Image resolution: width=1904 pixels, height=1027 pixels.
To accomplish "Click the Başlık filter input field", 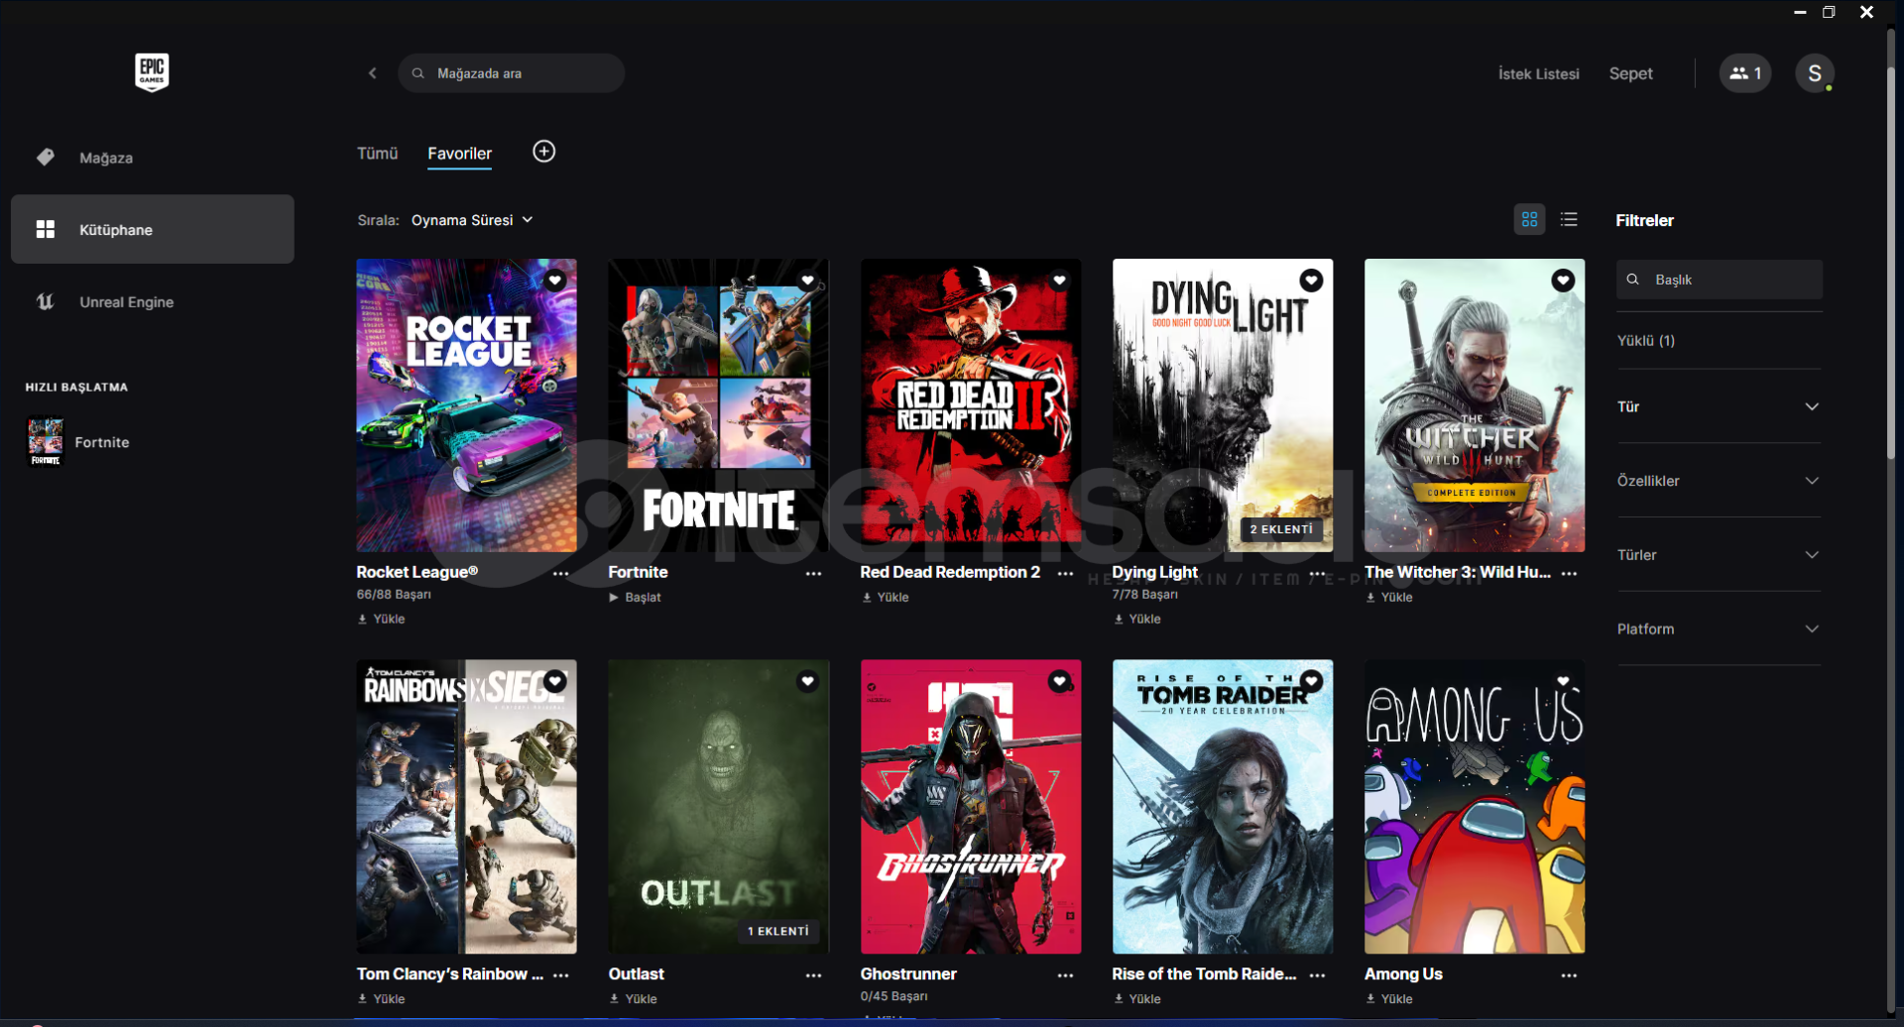I will 1720,280.
